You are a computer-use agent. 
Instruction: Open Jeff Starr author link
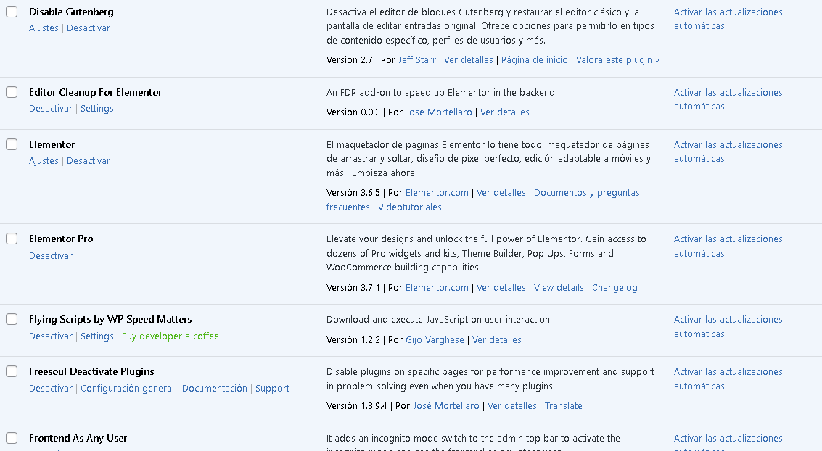coord(417,60)
